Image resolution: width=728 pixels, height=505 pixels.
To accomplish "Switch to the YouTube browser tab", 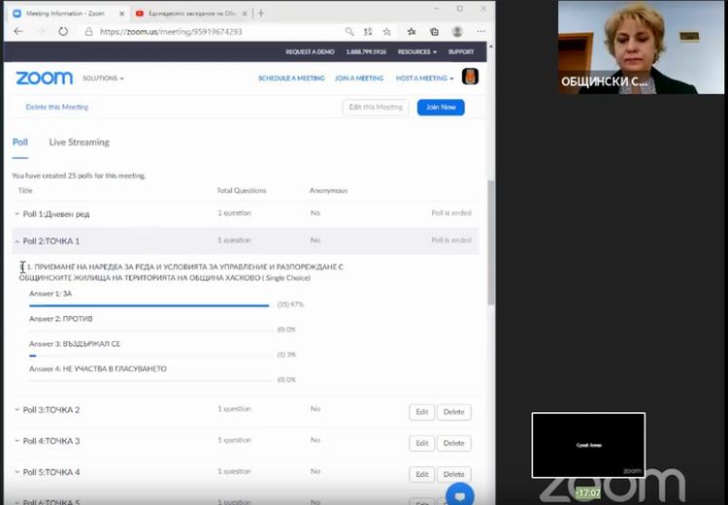I will click(189, 14).
